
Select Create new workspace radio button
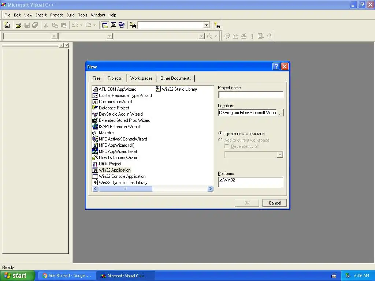coord(220,133)
